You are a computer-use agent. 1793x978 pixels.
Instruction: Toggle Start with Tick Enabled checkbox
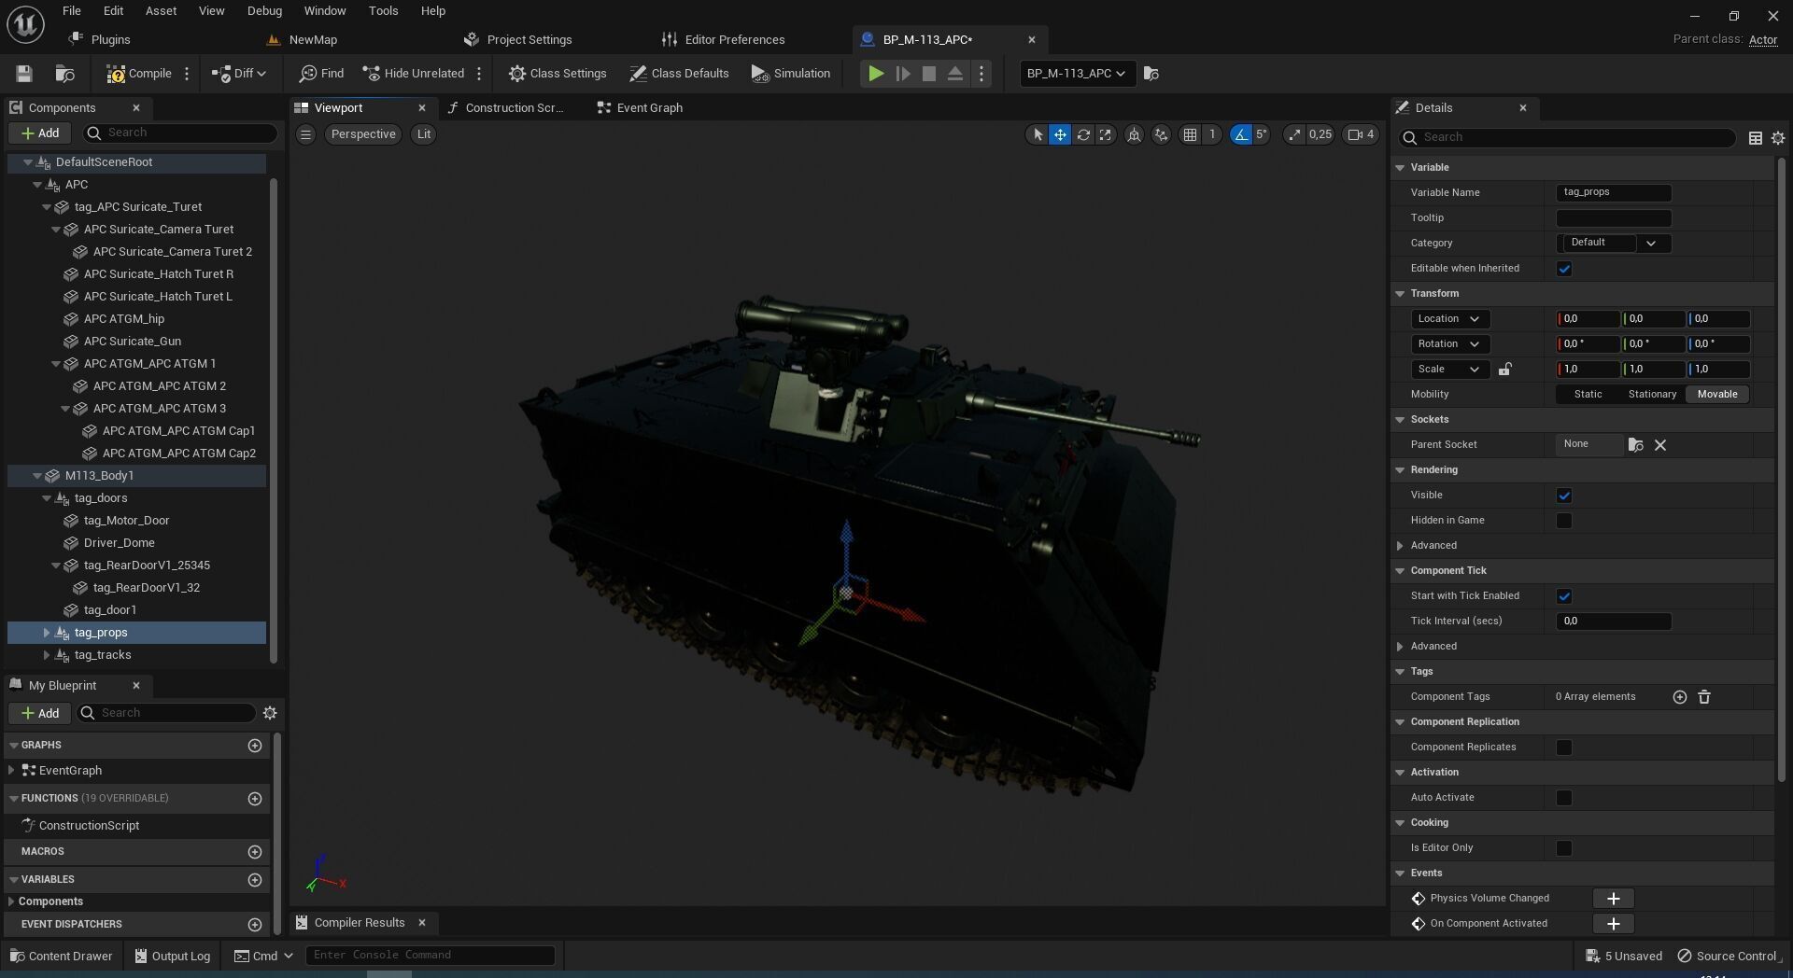(x=1564, y=596)
